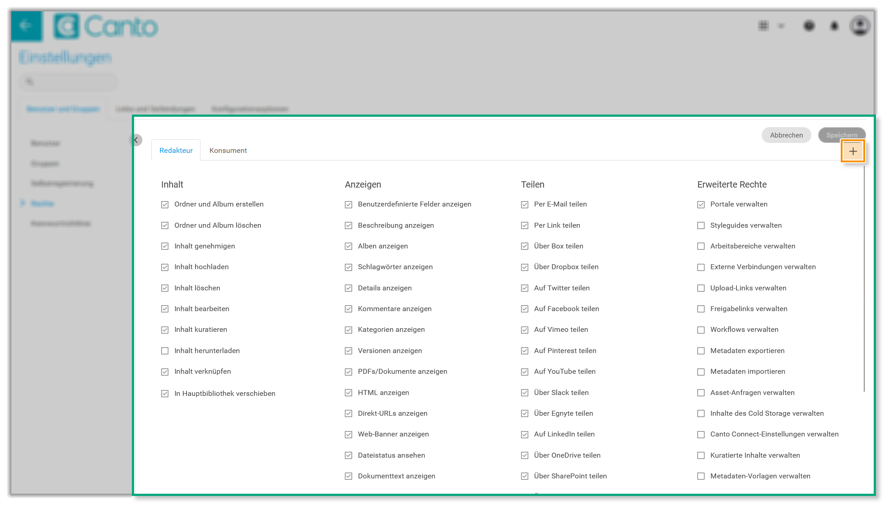Disable Inhalt löschen permission

165,288
